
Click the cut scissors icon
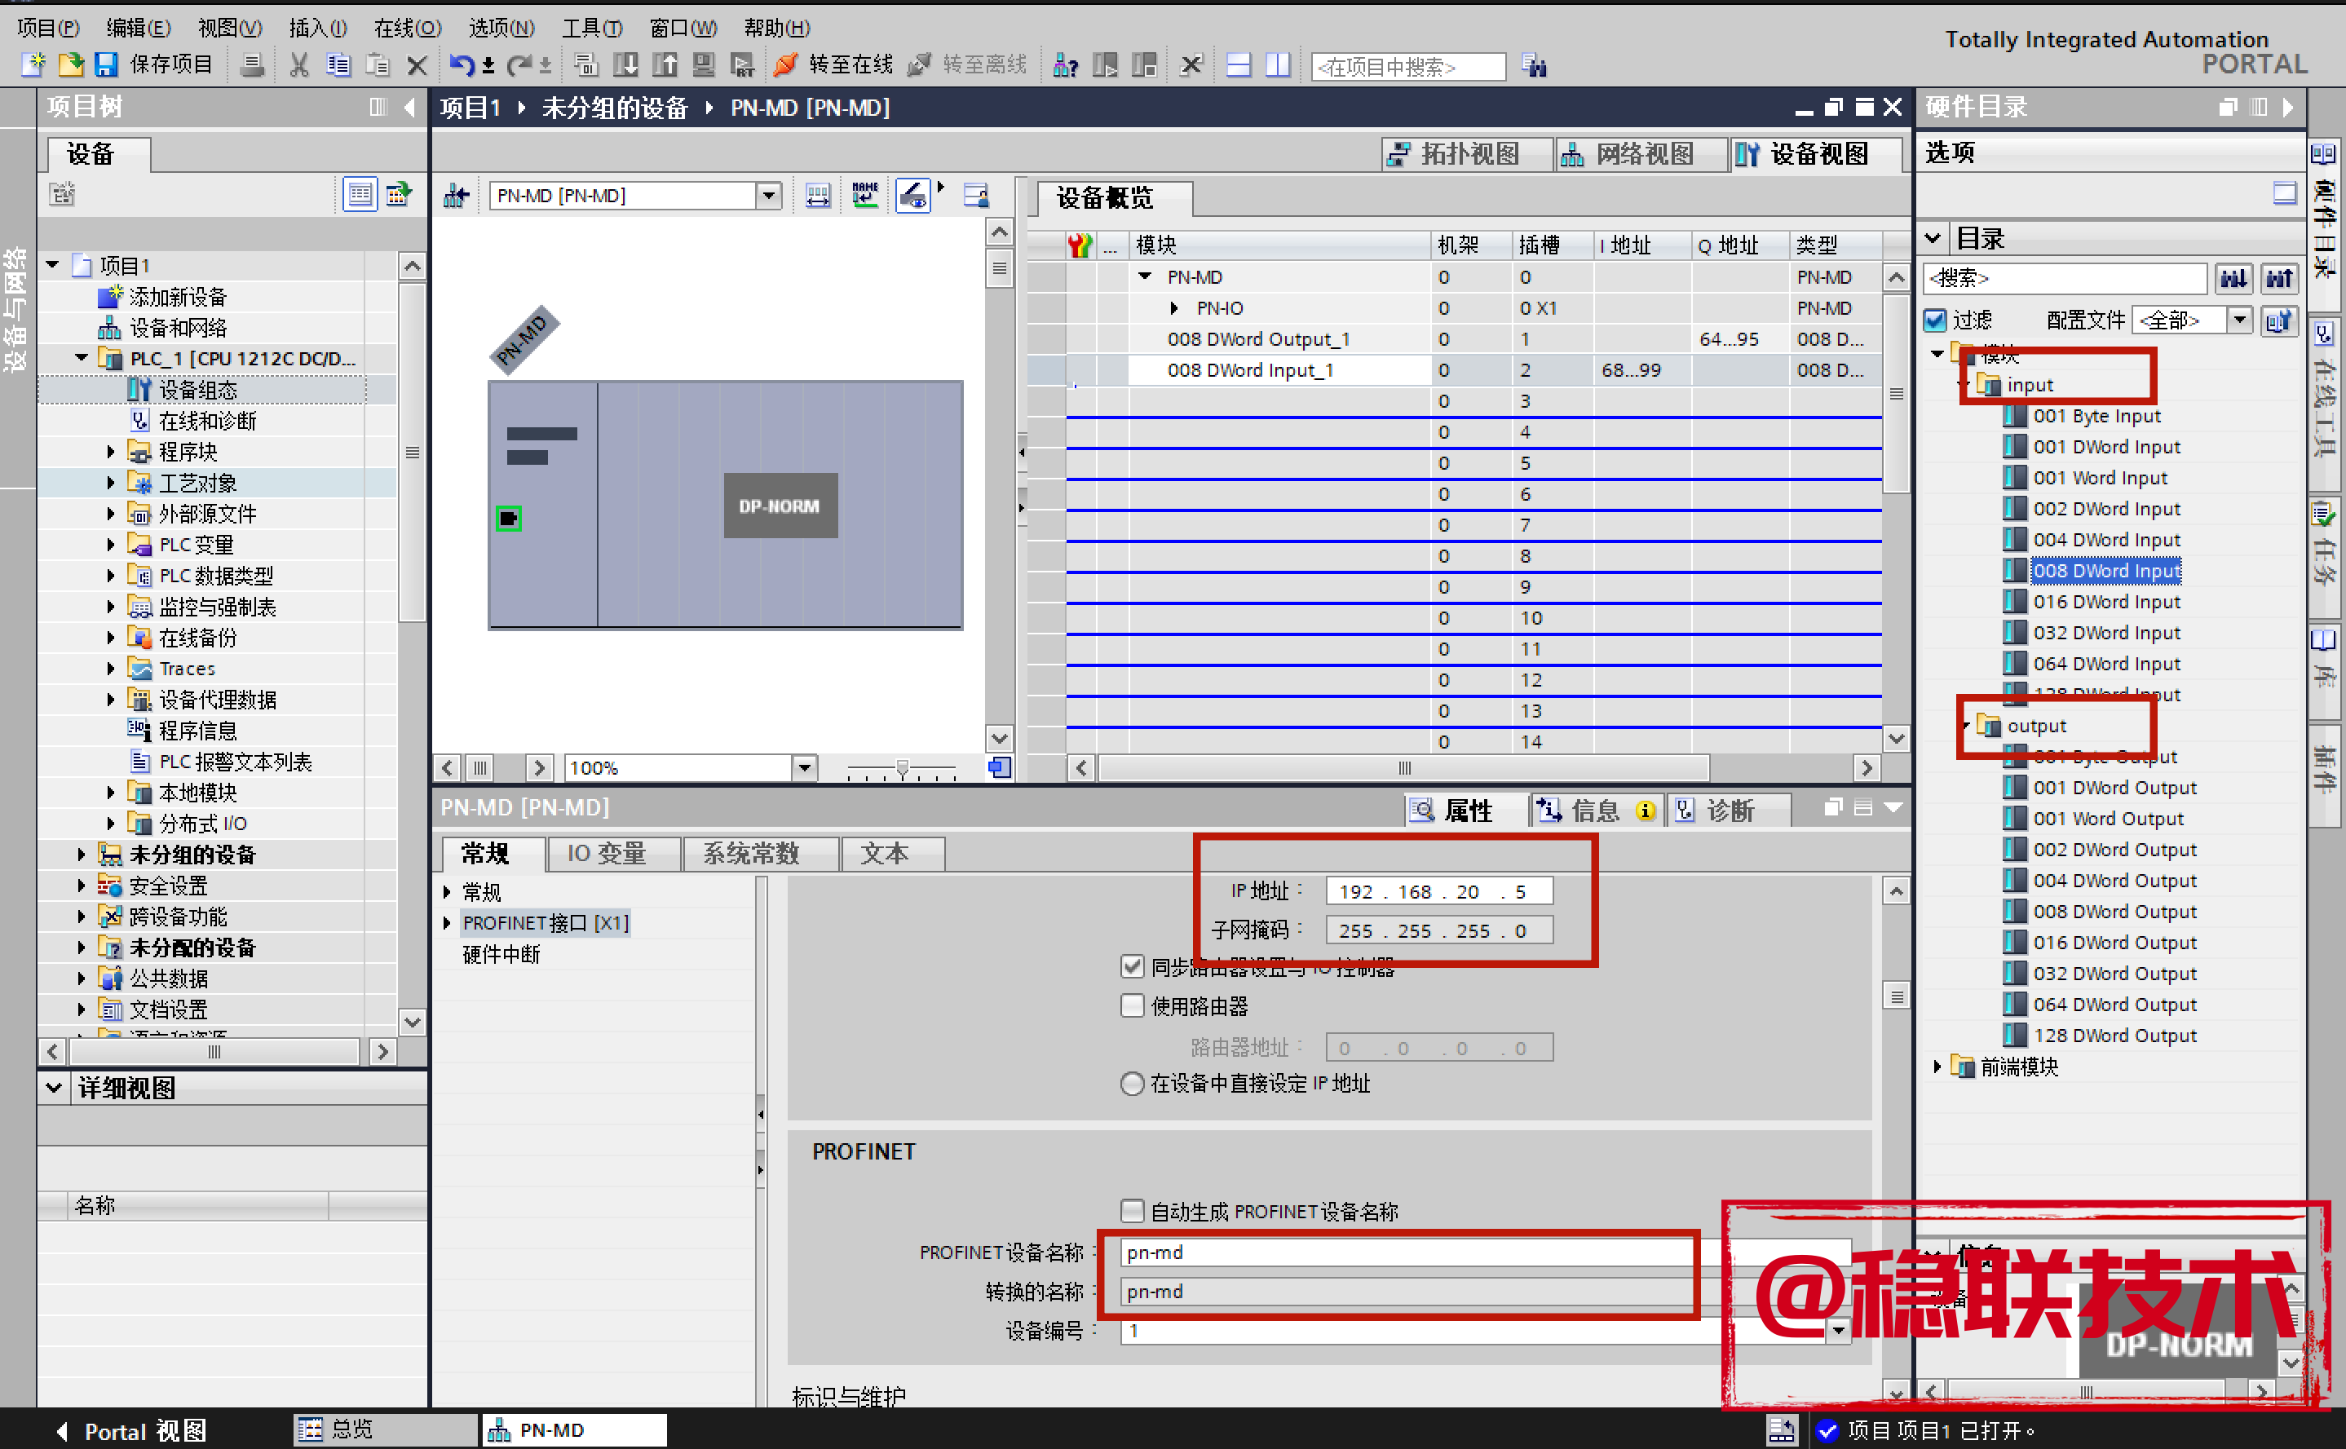click(299, 65)
